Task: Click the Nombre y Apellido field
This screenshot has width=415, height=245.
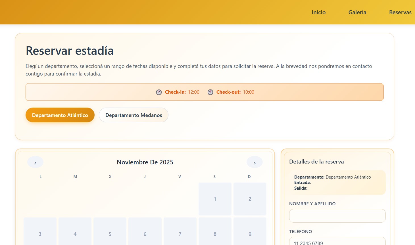Action: click(x=337, y=216)
